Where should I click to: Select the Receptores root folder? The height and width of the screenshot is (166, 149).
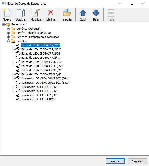19,24
